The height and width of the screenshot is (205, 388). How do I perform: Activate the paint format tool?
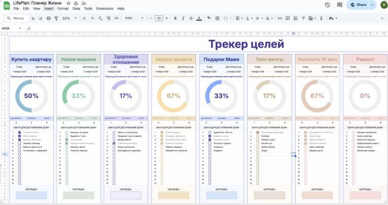(x=56, y=18)
